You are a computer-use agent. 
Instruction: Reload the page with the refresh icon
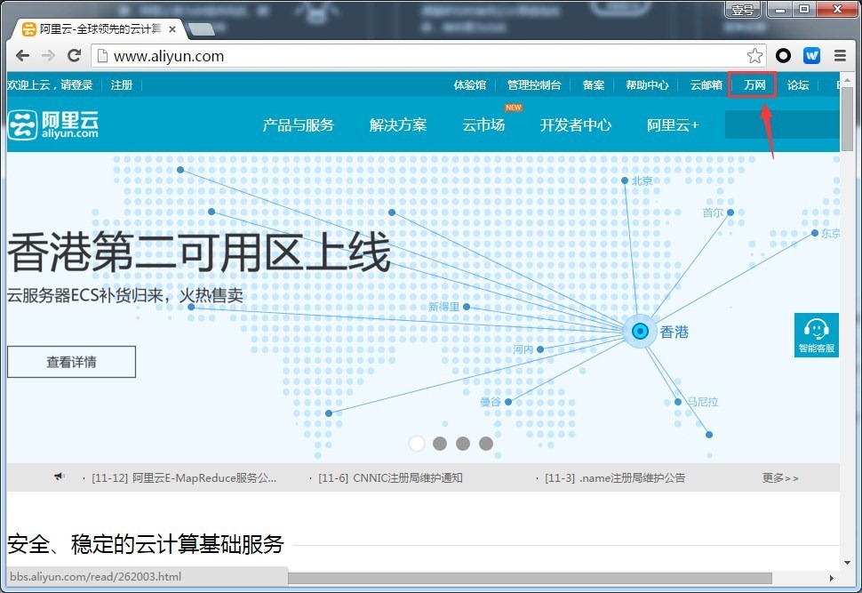pos(75,55)
